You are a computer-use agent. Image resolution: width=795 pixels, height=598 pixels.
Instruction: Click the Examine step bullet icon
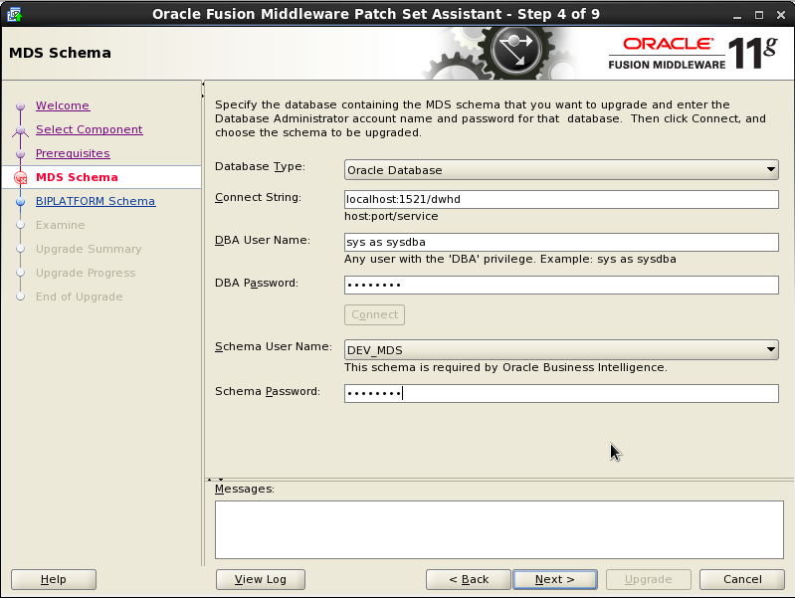20,225
